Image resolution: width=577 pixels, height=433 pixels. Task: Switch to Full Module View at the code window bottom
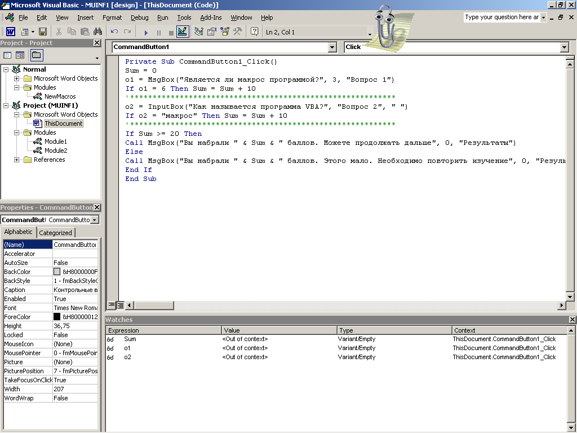tap(121, 305)
